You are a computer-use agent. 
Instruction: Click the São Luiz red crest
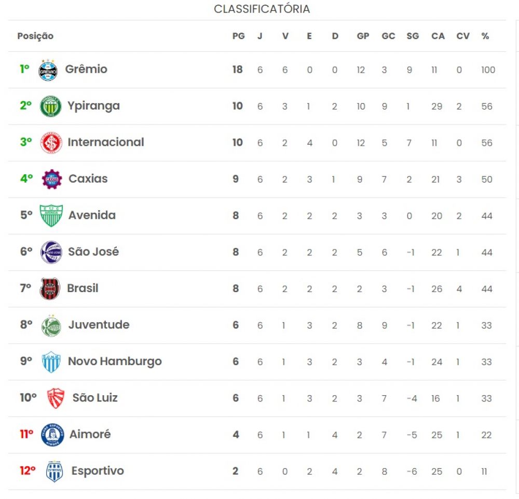point(56,398)
